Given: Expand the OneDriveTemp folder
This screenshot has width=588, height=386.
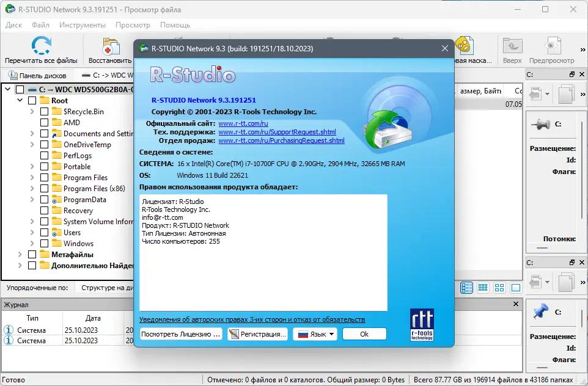Looking at the screenshot, I should coord(32,145).
